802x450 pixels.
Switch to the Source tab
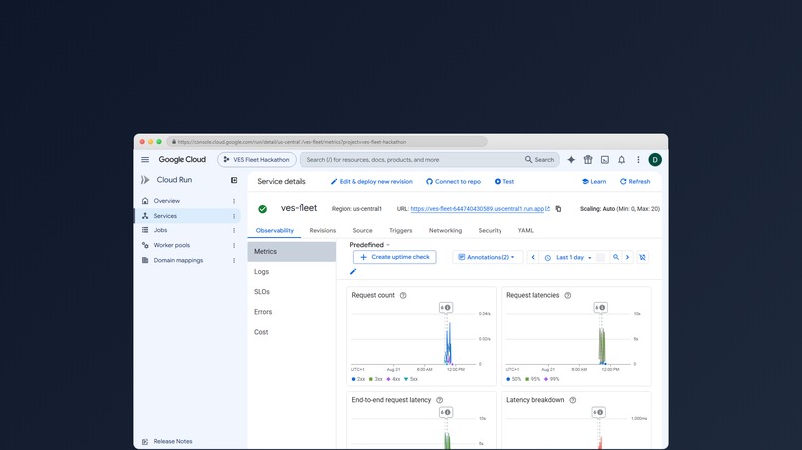[362, 231]
